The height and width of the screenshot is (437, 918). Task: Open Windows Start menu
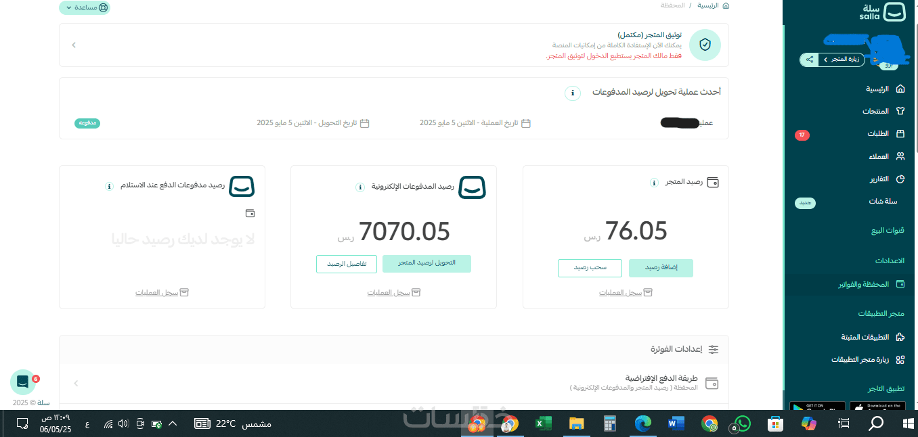[x=908, y=423]
